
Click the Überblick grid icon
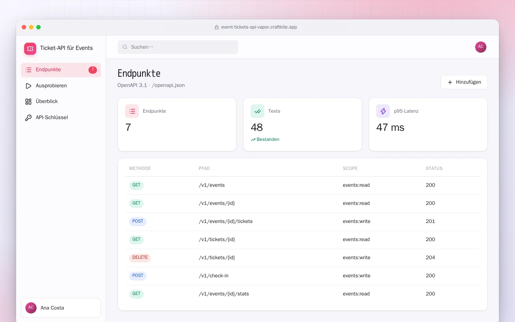(28, 101)
